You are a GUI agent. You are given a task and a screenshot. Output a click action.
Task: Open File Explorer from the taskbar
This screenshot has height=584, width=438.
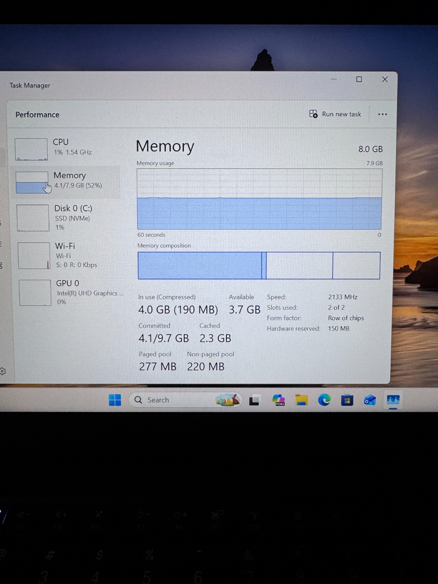click(301, 400)
